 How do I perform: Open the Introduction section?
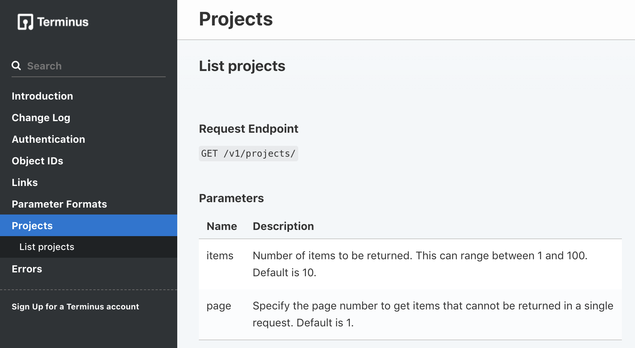coord(42,96)
